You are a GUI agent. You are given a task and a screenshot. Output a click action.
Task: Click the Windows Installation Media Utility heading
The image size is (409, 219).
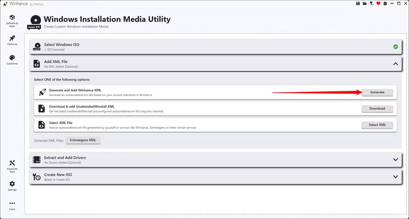click(x=107, y=19)
